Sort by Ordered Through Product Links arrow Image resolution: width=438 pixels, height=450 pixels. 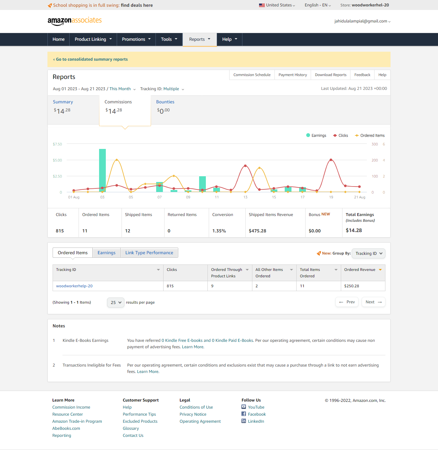click(247, 270)
